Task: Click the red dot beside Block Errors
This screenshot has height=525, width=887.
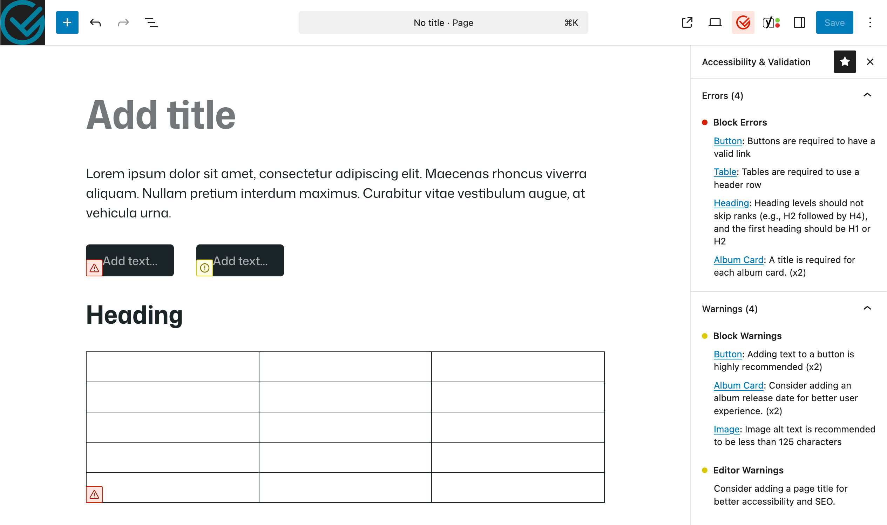Action: pyautogui.click(x=704, y=122)
